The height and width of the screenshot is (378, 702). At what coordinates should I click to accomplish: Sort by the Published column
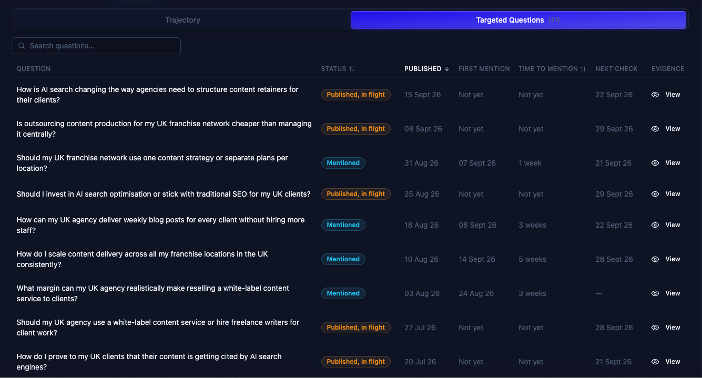(426, 69)
